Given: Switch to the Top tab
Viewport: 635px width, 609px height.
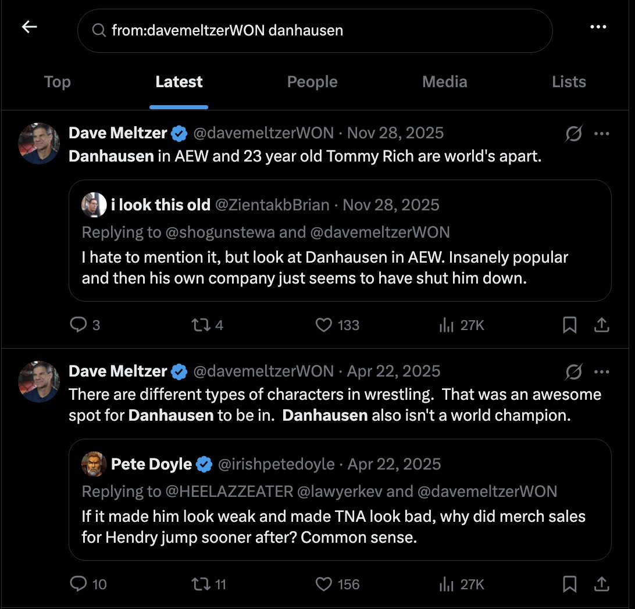Looking at the screenshot, I should (58, 82).
